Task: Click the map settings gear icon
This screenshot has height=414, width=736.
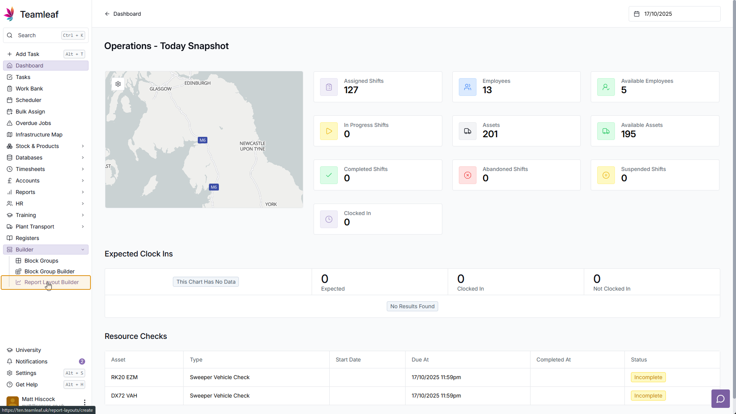Action: click(x=118, y=84)
